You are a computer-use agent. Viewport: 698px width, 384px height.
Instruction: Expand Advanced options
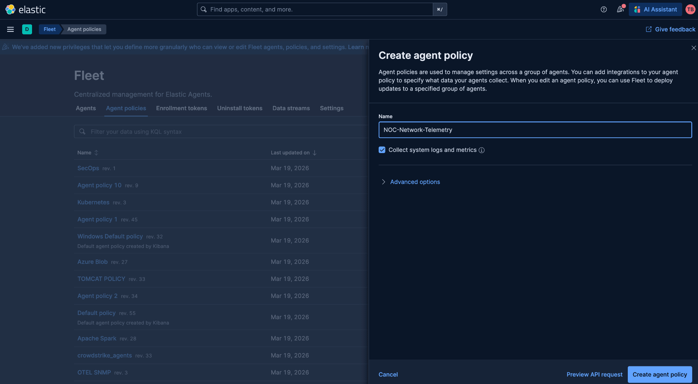tap(411, 182)
